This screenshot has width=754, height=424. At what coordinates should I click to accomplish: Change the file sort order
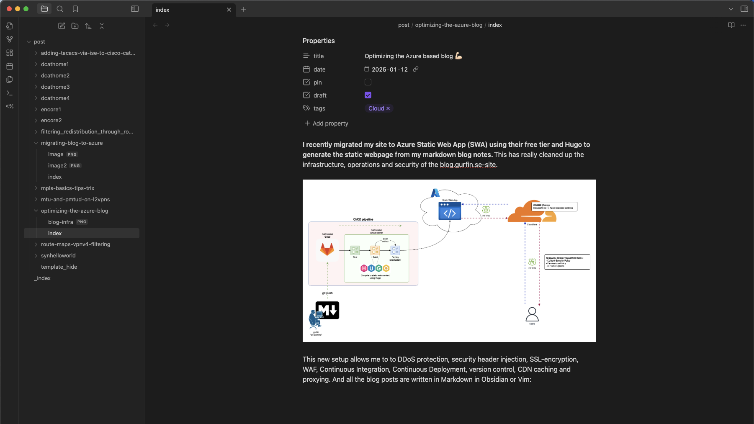[88, 26]
